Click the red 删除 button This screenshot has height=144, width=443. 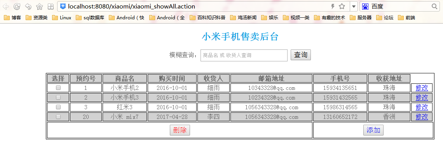point(180,130)
